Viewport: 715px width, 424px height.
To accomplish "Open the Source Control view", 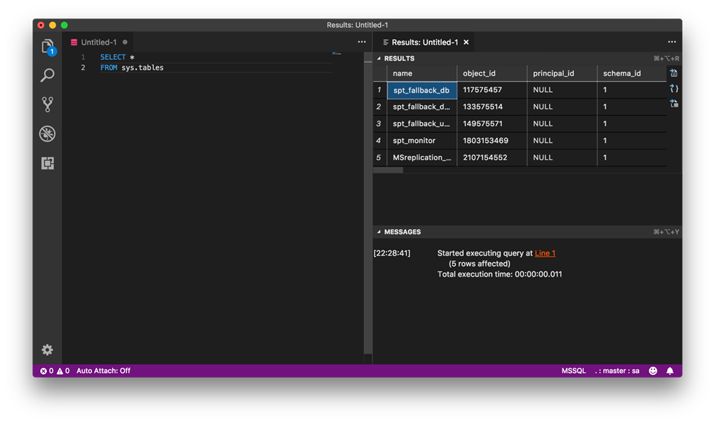I will (x=47, y=104).
